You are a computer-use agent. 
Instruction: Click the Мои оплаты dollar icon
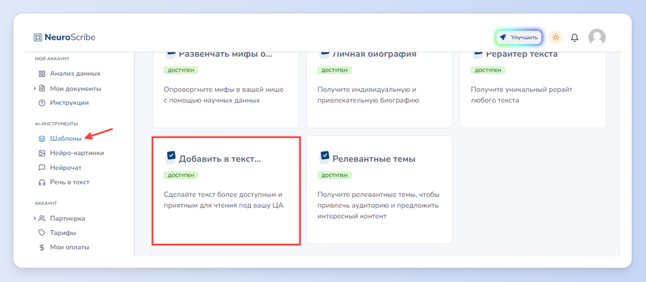[42, 248]
